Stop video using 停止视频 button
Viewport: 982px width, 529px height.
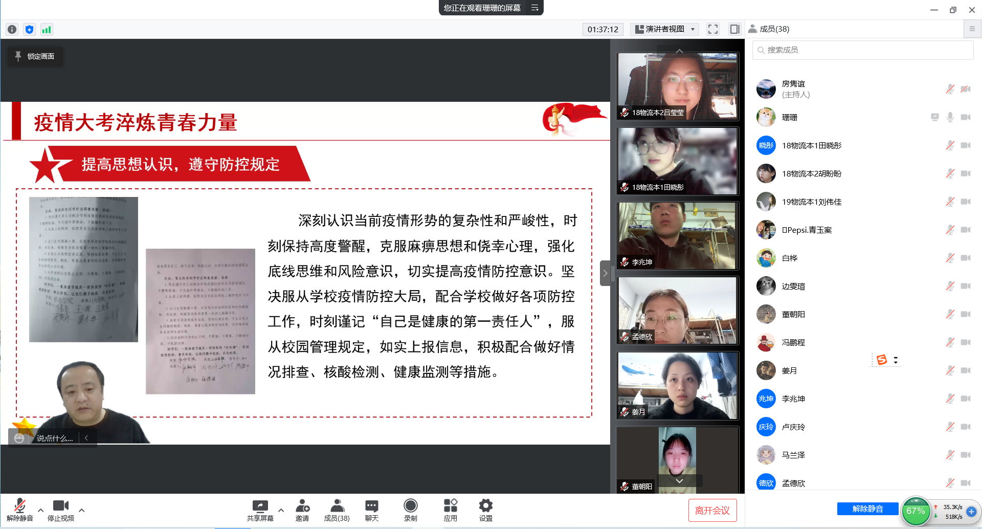[61, 510]
